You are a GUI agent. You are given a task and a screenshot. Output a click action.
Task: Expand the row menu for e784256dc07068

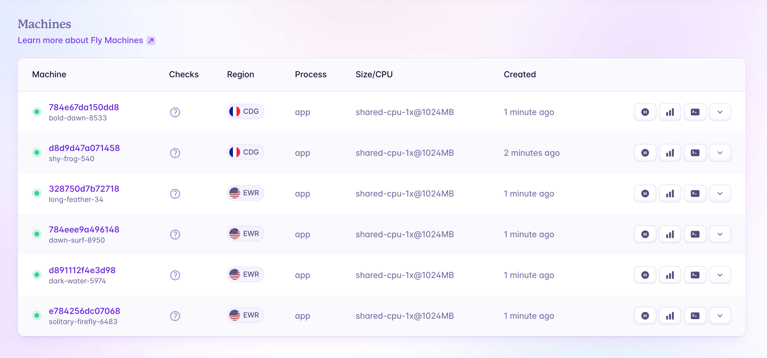pos(720,315)
